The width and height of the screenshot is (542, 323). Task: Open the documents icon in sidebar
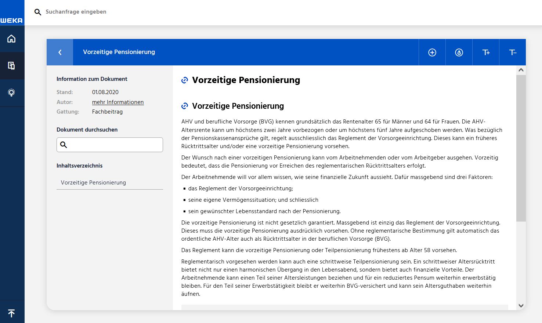pos(12,66)
